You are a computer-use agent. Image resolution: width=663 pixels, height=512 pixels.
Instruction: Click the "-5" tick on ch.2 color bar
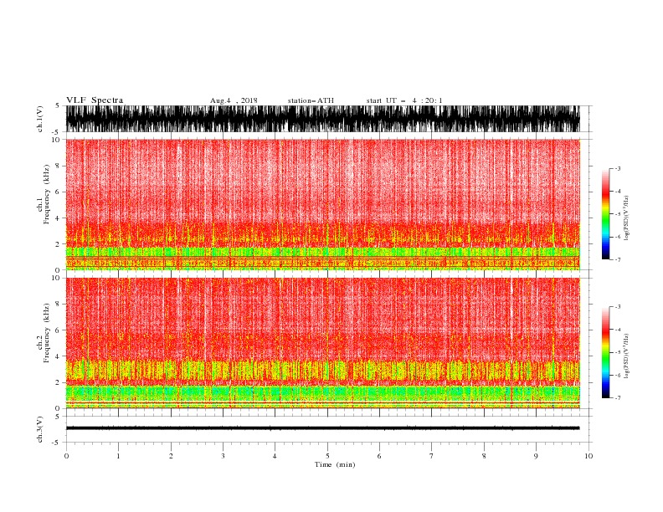coord(617,352)
